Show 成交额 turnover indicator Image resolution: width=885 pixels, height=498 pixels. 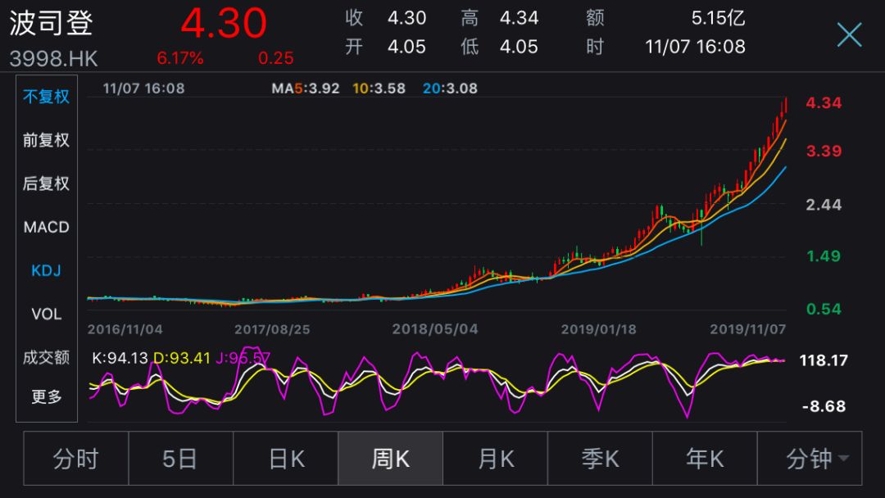[46, 357]
